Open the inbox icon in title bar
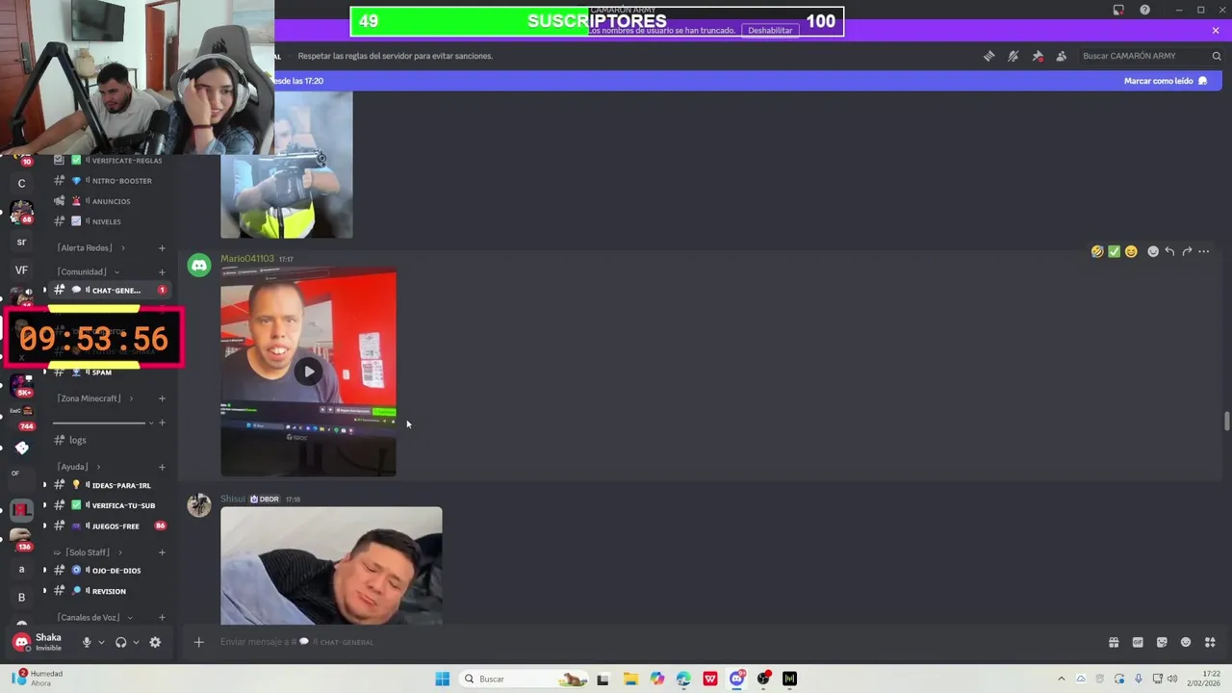 coord(1118,10)
